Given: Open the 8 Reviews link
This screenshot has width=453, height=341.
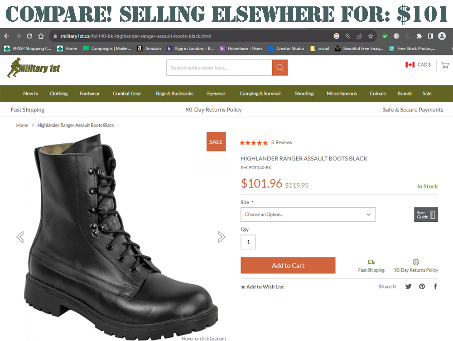Looking at the screenshot, I should coord(281,142).
